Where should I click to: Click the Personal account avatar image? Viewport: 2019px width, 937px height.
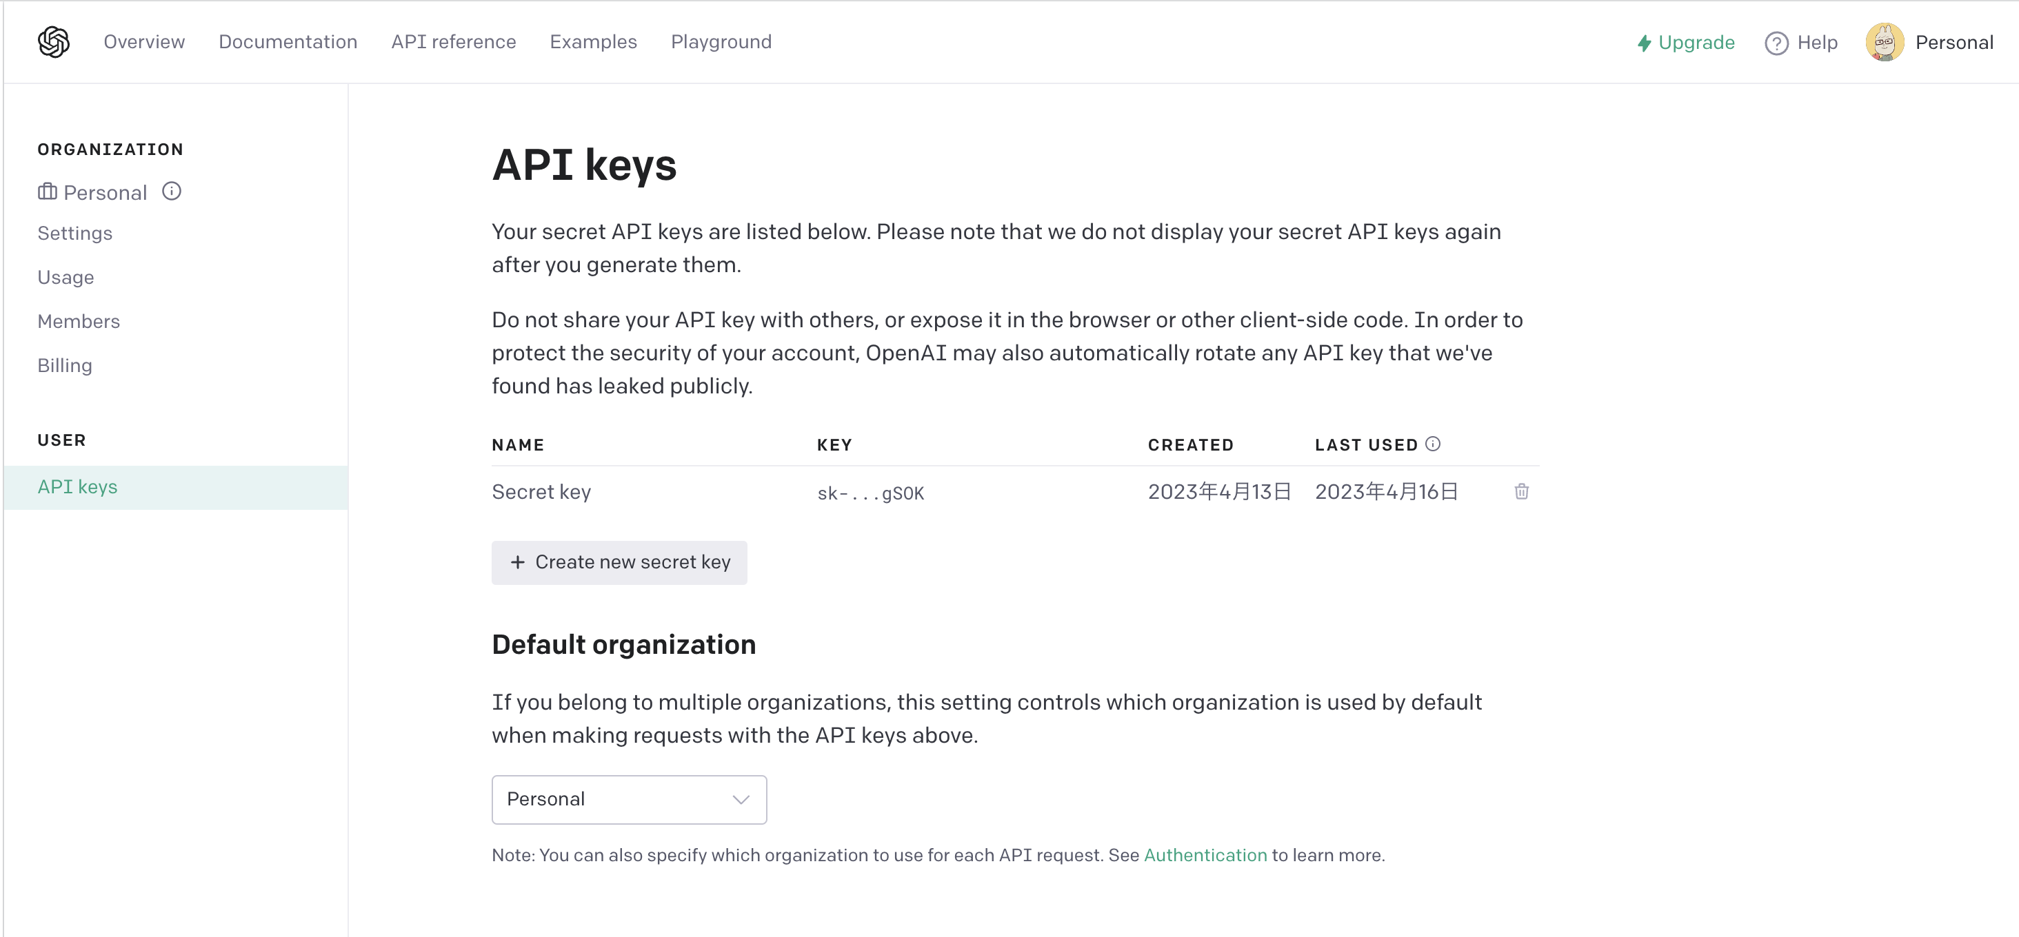1884,41
